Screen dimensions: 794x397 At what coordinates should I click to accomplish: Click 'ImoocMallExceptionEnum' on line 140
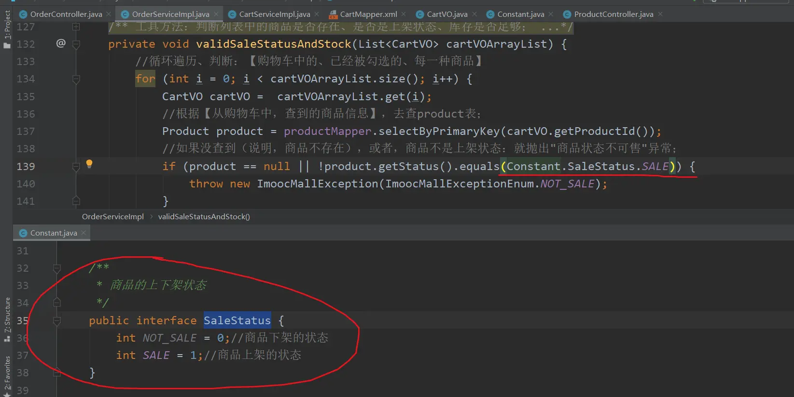tap(460, 184)
